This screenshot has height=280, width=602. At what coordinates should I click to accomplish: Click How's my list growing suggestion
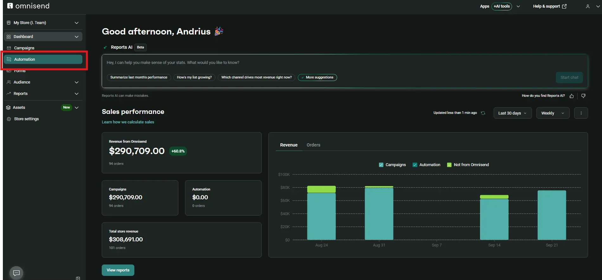point(194,78)
